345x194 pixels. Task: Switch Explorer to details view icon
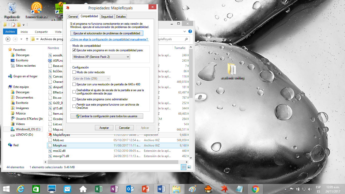(x=184, y=167)
